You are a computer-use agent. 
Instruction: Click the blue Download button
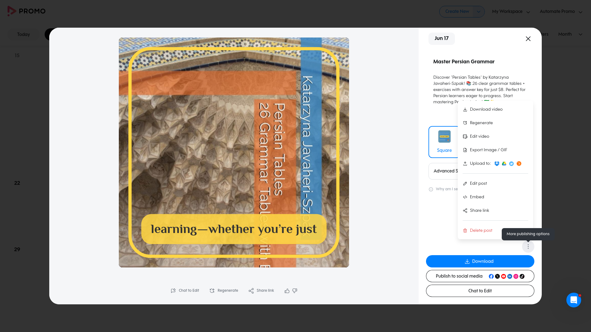click(x=480, y=261)
